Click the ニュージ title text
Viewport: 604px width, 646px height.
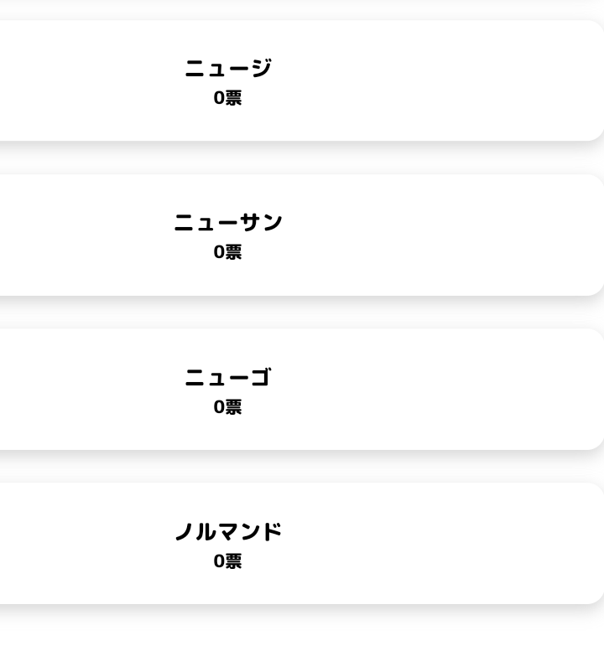(227, 68)
